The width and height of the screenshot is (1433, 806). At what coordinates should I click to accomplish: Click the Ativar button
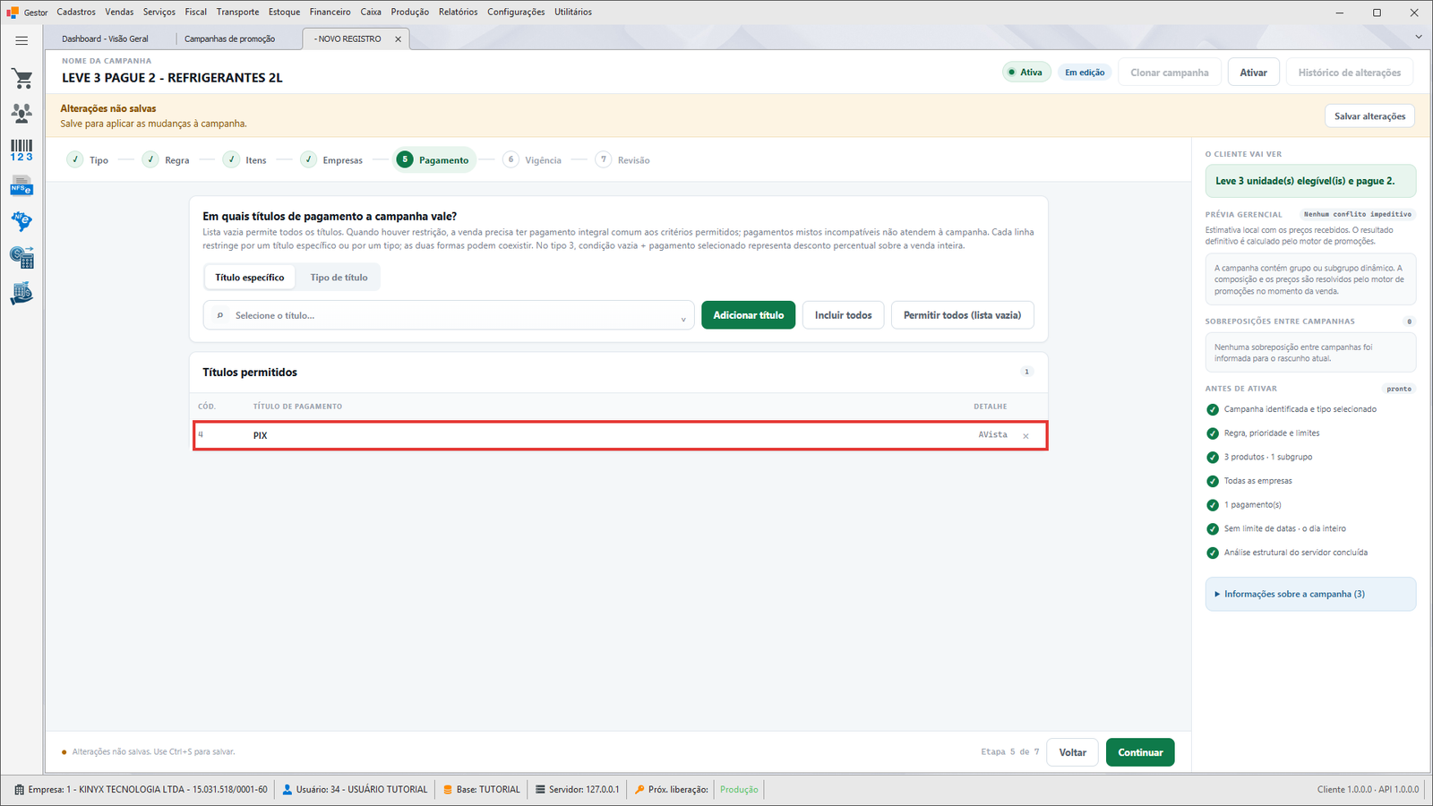click(1253, 73)
